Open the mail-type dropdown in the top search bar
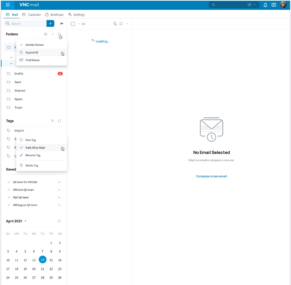This screenshot has height=285, width=291. tap(251, 5)
